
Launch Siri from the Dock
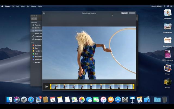pyautogui.click(x=17, y=99)
